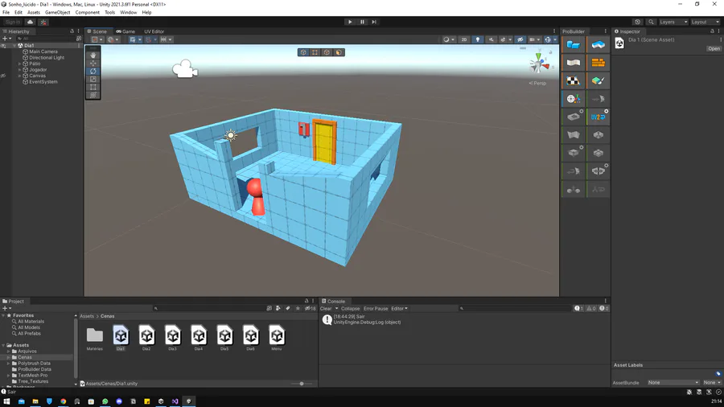Screen dimensions: 724x407
Task: Clear the Console log
Action: 326,309
